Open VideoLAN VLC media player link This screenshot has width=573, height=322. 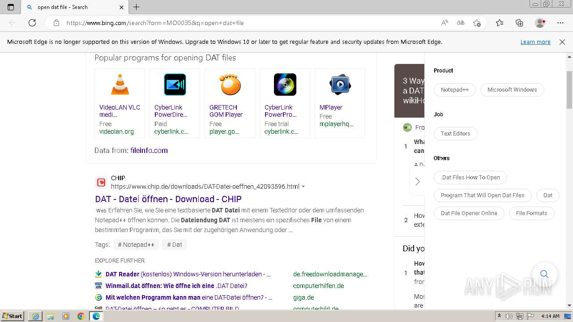tap(120, 111)
